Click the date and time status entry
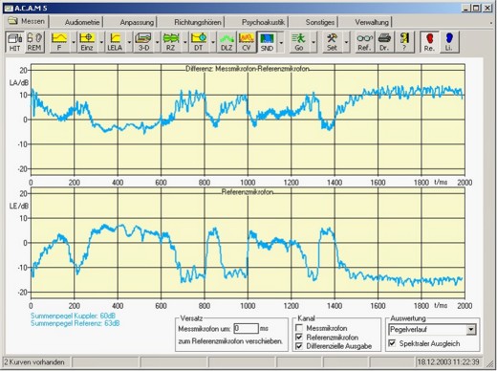This screenshot has width=497, height=371. (448, 362)
